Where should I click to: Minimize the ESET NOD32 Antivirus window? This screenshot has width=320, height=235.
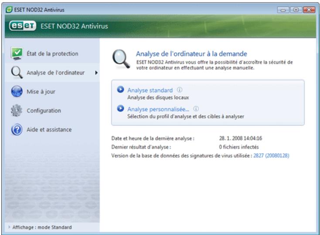283,10
